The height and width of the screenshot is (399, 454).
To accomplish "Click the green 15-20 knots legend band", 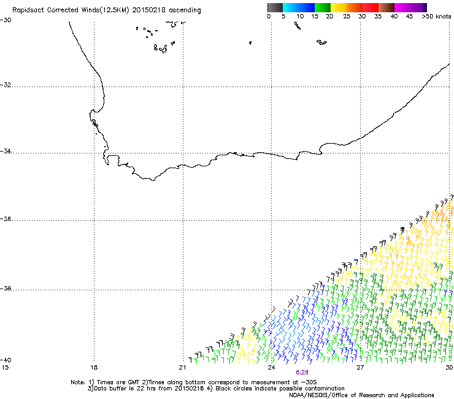I will click(323, 7).
